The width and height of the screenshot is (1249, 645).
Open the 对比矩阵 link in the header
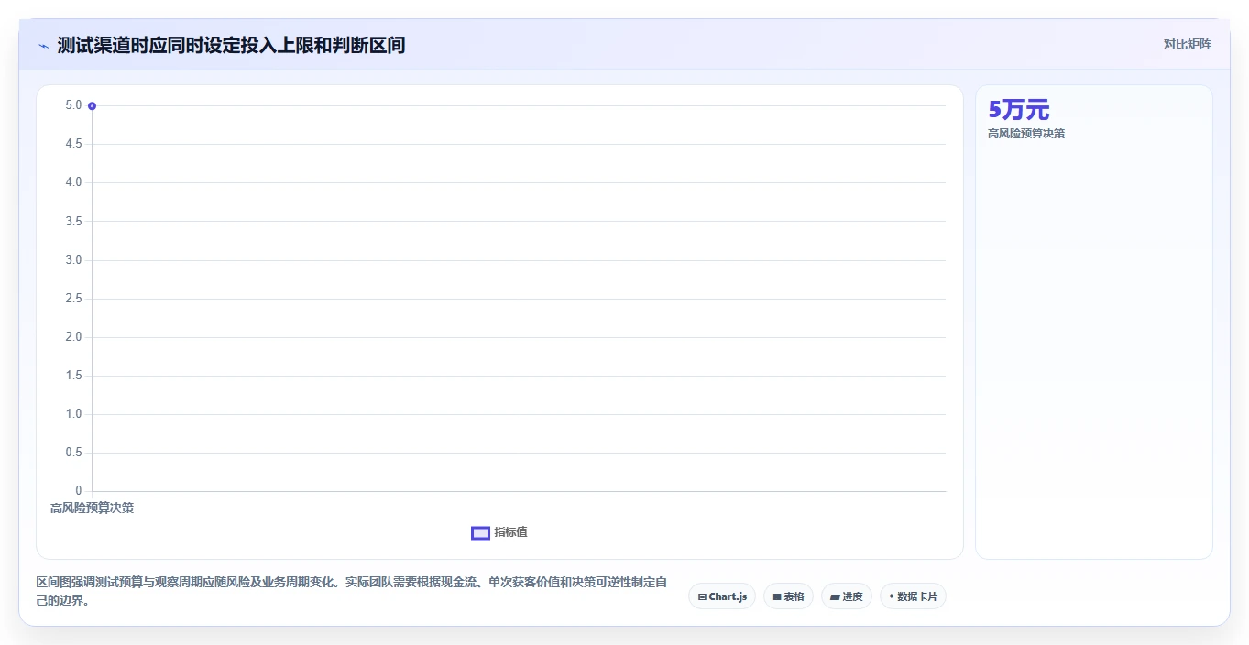(1187, 44)
